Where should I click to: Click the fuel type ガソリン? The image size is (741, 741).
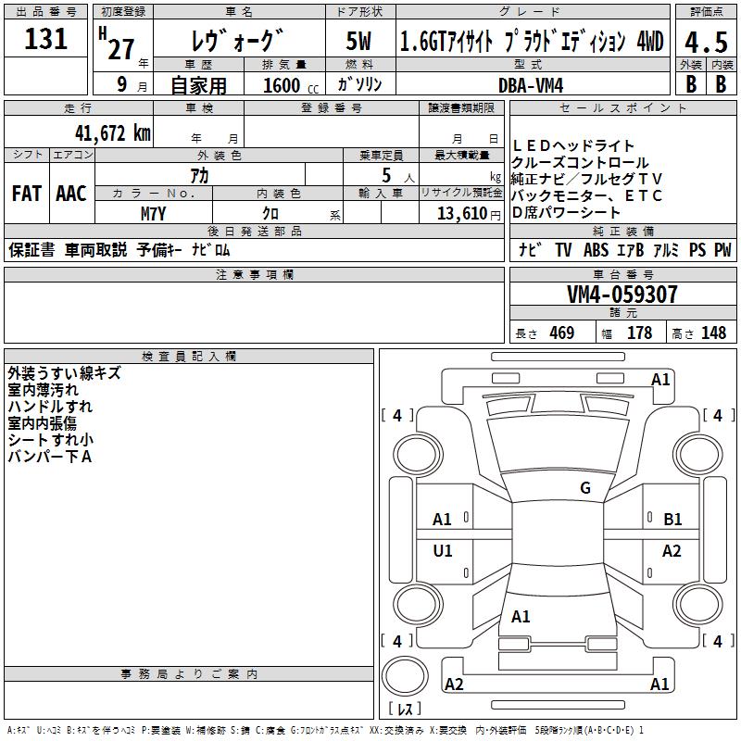coord(359,84)
